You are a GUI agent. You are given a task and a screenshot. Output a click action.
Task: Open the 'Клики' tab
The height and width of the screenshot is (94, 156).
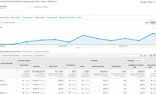pos(79,17)
